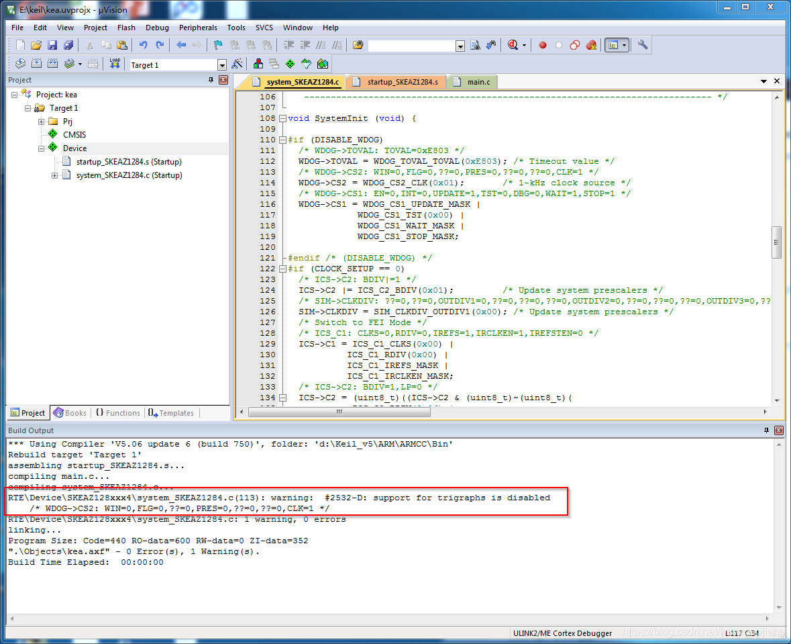Select CMSIS in project tree

tap(74, 135)
